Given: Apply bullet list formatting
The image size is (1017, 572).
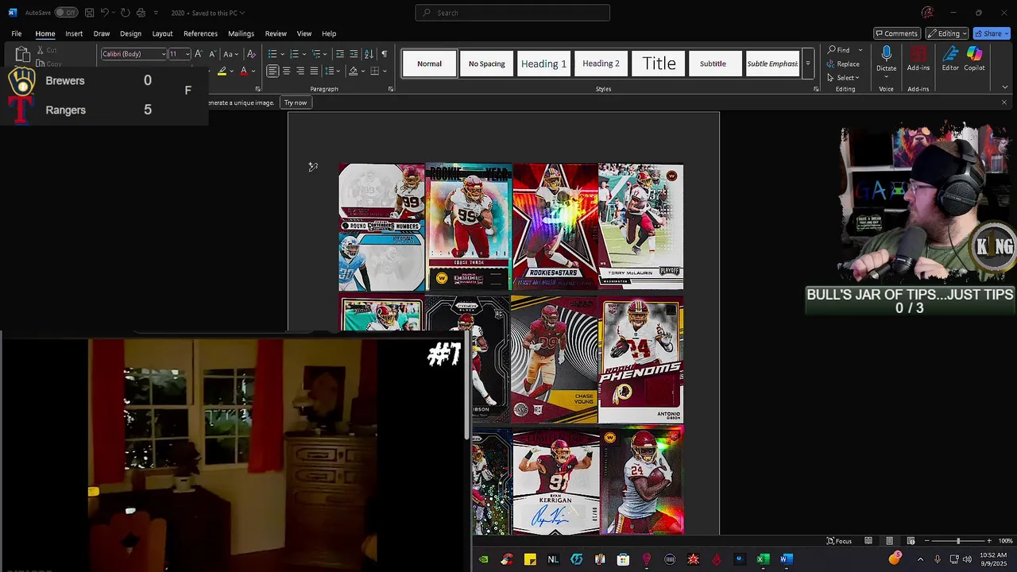Looking at the screenshot, I should [272, 54].
